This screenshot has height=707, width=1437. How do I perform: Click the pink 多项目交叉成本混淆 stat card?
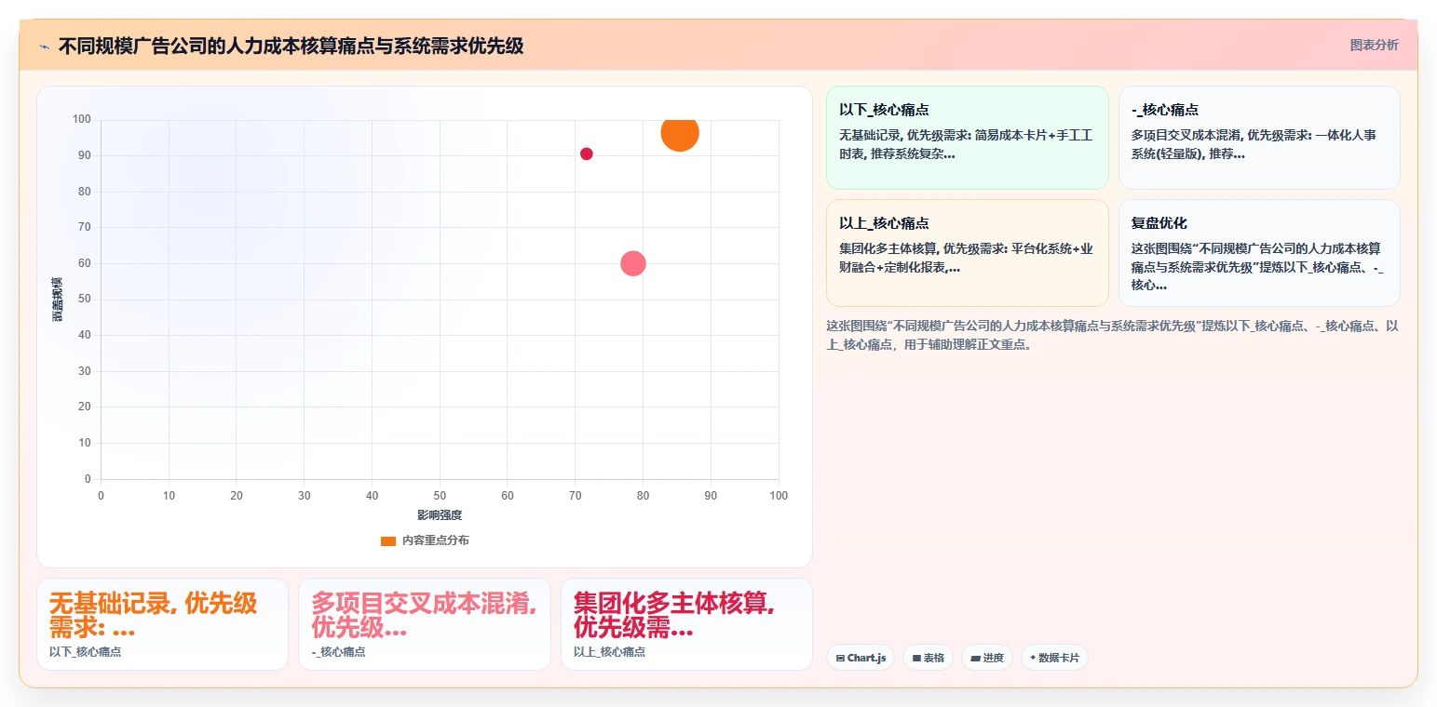pos(425,624)
